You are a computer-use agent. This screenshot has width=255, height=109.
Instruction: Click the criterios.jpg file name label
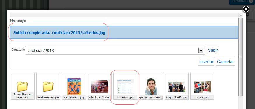click(125, 98)
